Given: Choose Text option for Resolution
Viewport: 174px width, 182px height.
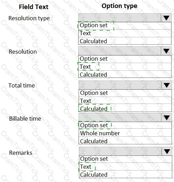Looking at the screenshot, I should point(125,67).
